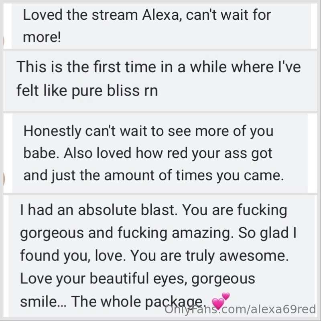Click the word "more!" in first message
This screenshot has height=321, width=321.
coord(42,37)
